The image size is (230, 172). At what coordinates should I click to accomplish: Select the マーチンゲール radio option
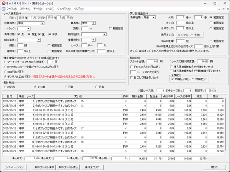click(x=5, y=62)
